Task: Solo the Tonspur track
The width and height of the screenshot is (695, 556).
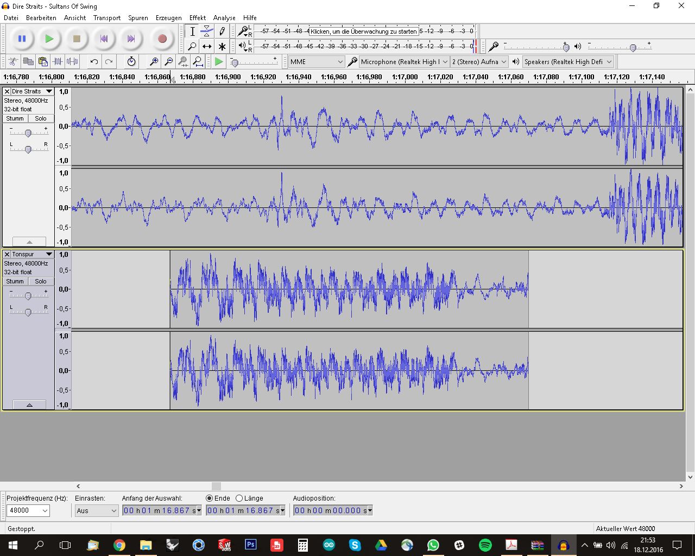Action: point(41,281)
